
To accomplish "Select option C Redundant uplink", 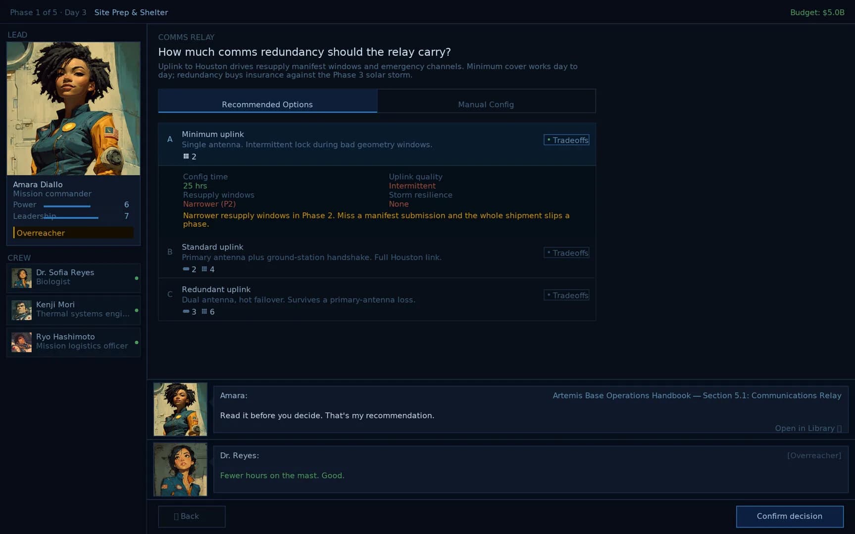I will pyautogui.click(x=377, y=300).
